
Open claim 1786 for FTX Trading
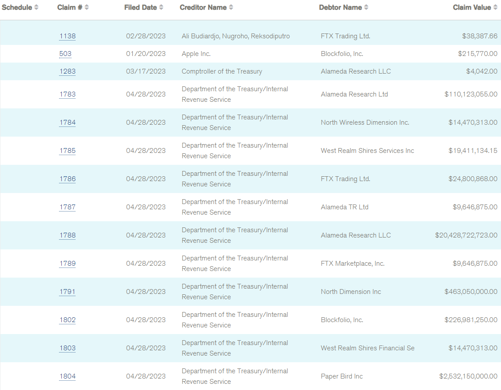(67, 179)
